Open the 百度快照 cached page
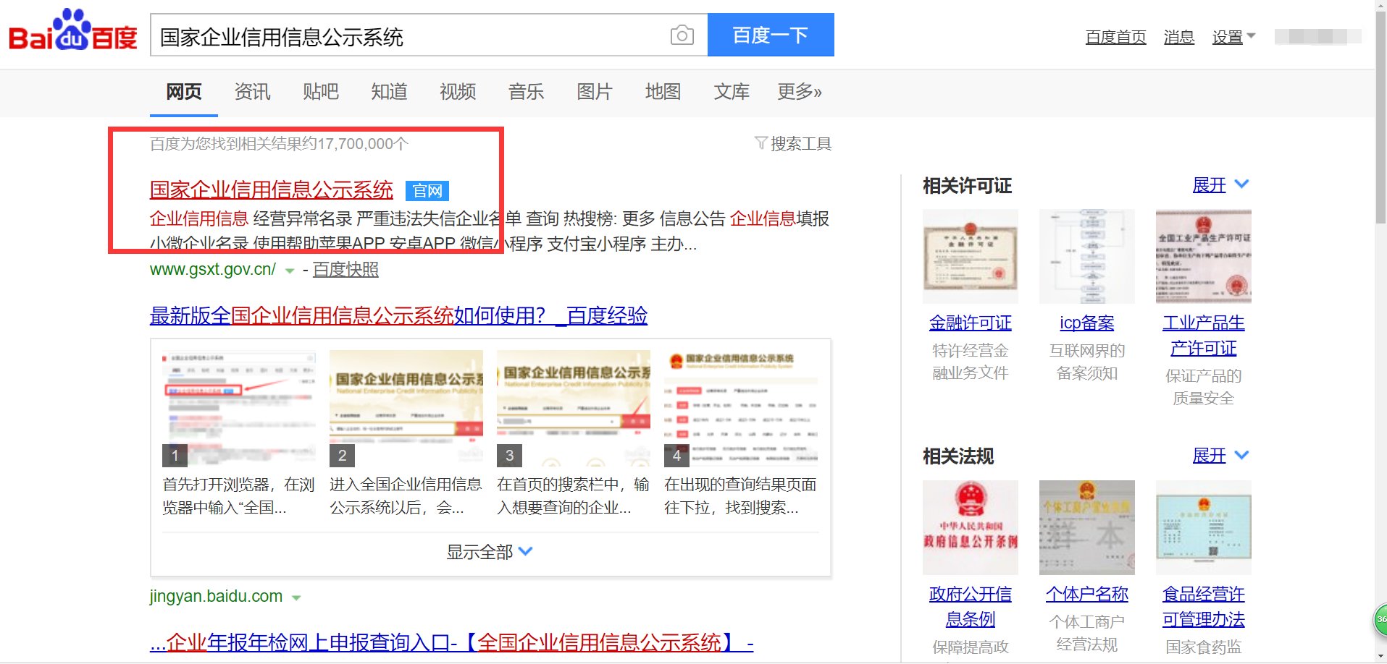This screenshot has width=1387, height=664. [344, 269]
